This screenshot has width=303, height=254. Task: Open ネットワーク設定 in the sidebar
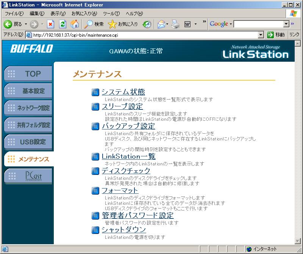click(x=28, y=108)
